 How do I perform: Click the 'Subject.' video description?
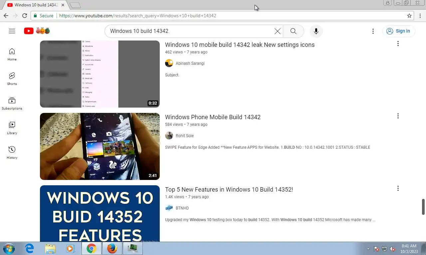[x=172, y=75]
